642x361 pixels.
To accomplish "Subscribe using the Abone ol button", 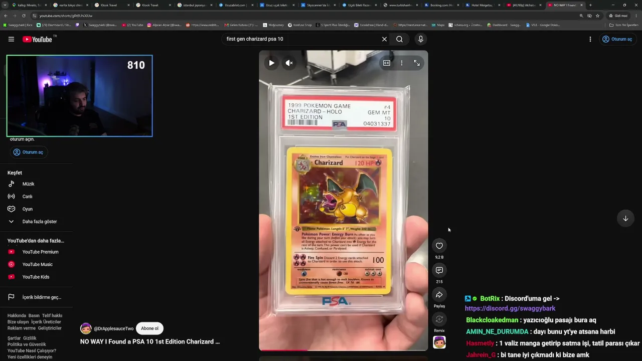I will pyautogui.click(x=149, y=328).
